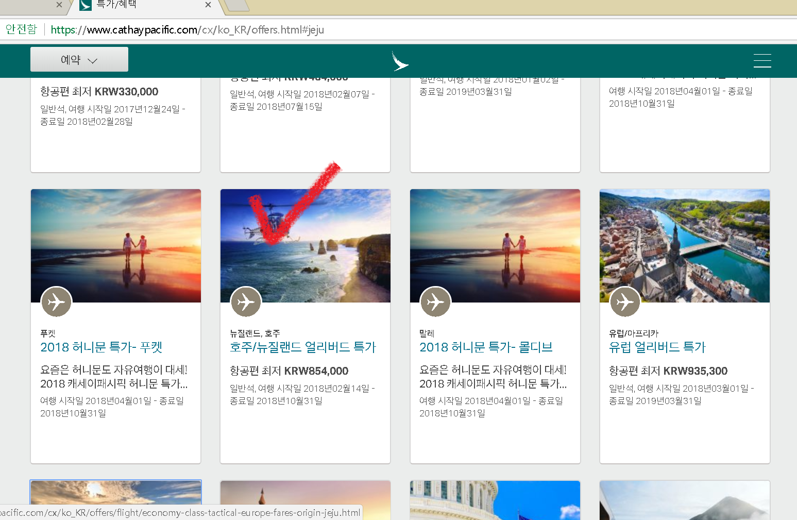Open 유럽 얼리버드 특가 link
Viewport: 797px width, 520px height.
[657, 347]
